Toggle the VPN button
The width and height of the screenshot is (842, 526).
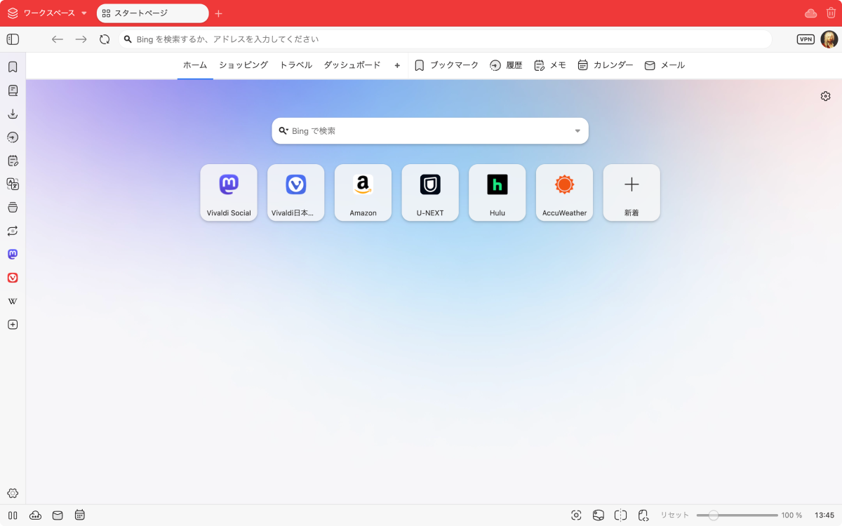tap(806, 39)
